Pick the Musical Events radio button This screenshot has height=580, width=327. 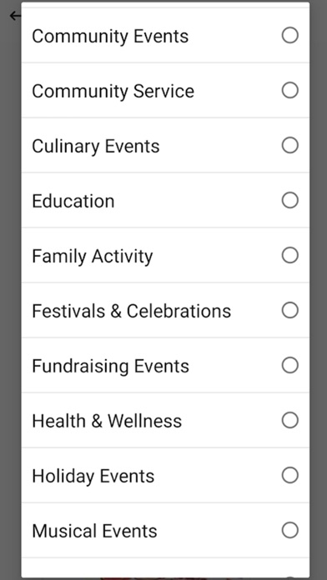(x=290, y=530)
